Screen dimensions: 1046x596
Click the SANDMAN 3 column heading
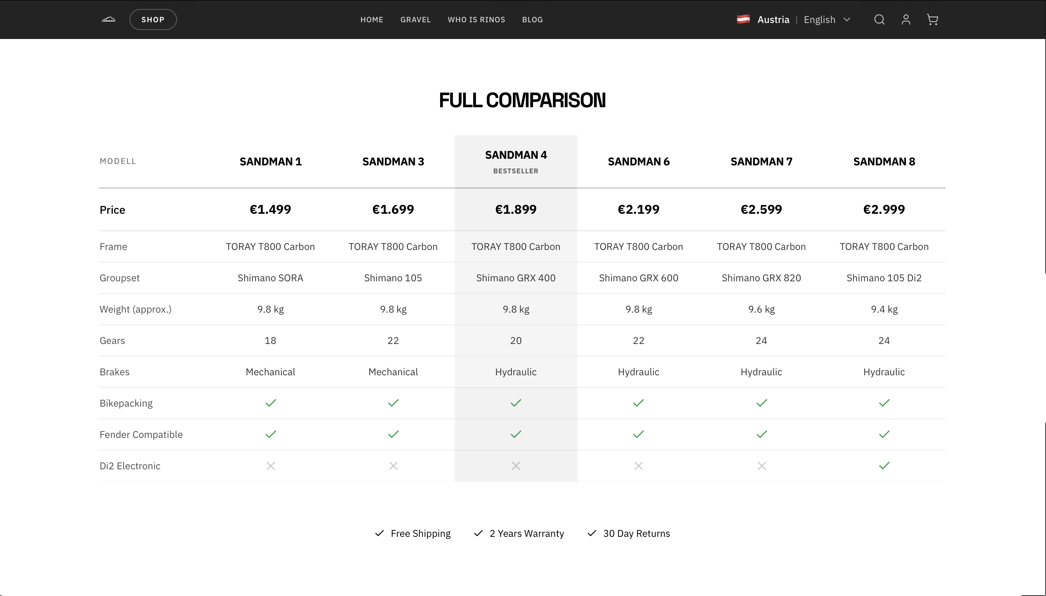click(x=393, y=162)
